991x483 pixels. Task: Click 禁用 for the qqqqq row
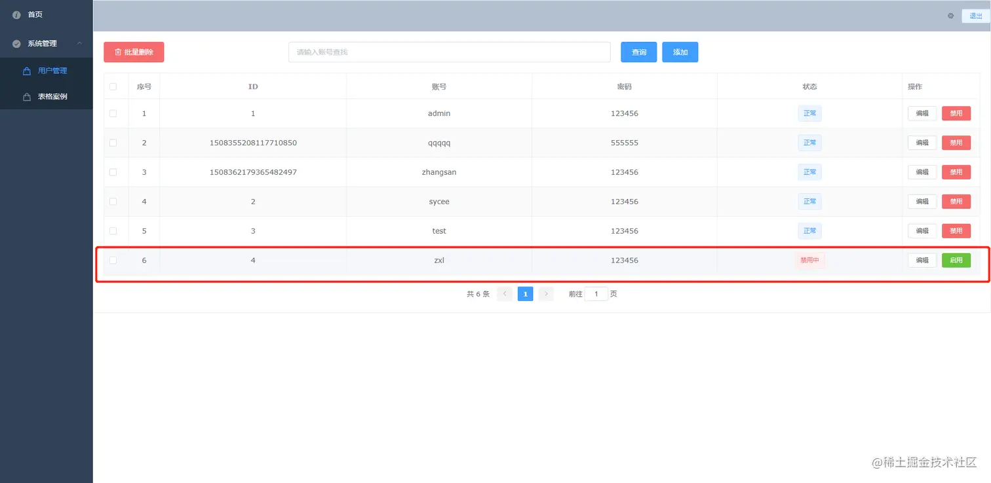coord(956,143)
